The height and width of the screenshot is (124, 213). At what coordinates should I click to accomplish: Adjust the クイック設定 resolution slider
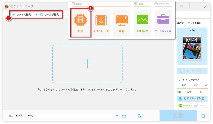coord(192,88)
